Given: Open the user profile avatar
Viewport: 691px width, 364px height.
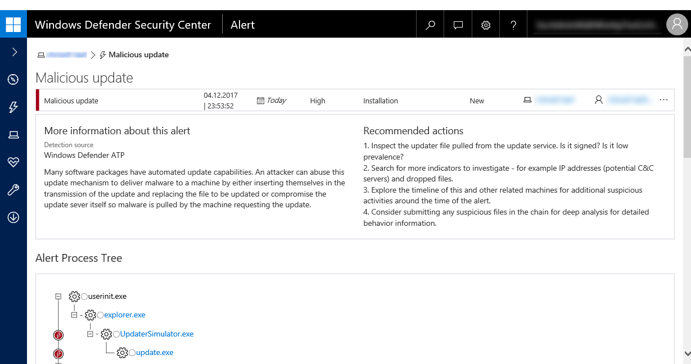Looking at the screenshot, I should pos(676,25).
